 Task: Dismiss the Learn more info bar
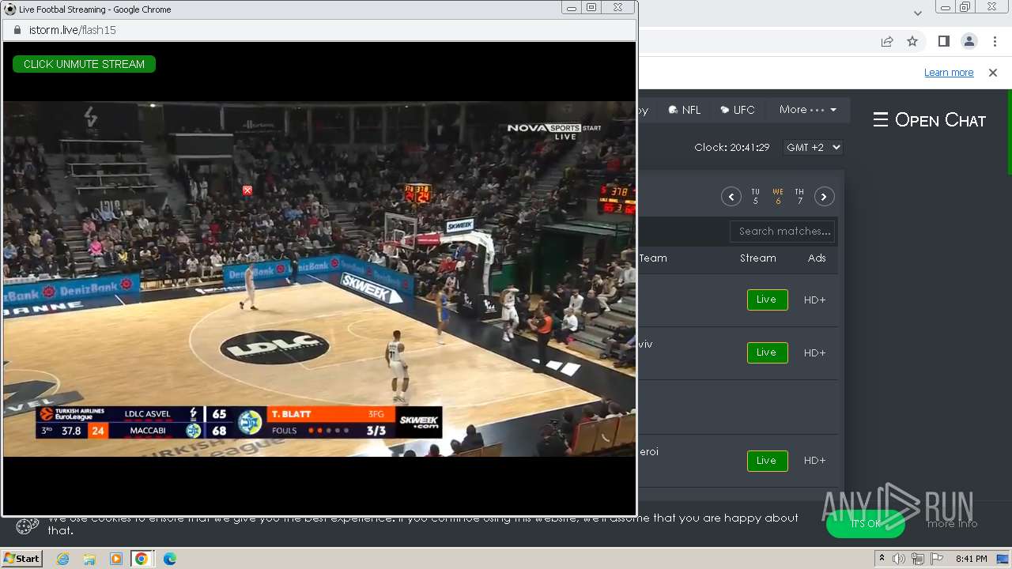pyautogui.click(x=993, y=73)
